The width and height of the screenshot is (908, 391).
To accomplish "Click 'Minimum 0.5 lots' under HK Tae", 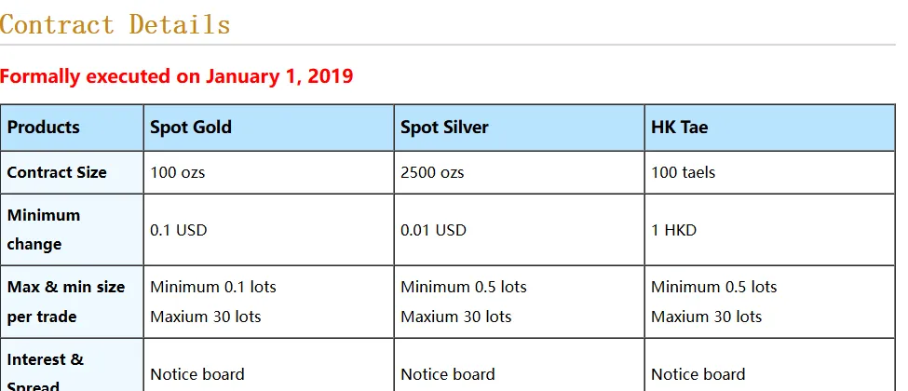I will point(714,287).
